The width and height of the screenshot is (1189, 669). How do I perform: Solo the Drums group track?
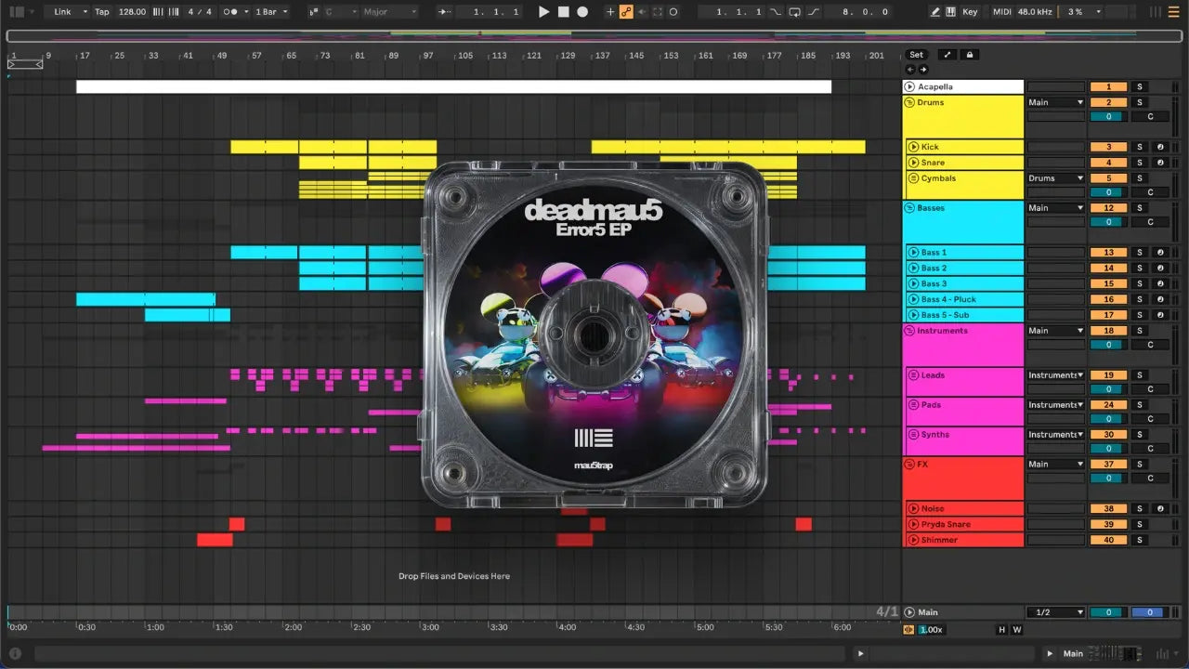coord(1140,102)
